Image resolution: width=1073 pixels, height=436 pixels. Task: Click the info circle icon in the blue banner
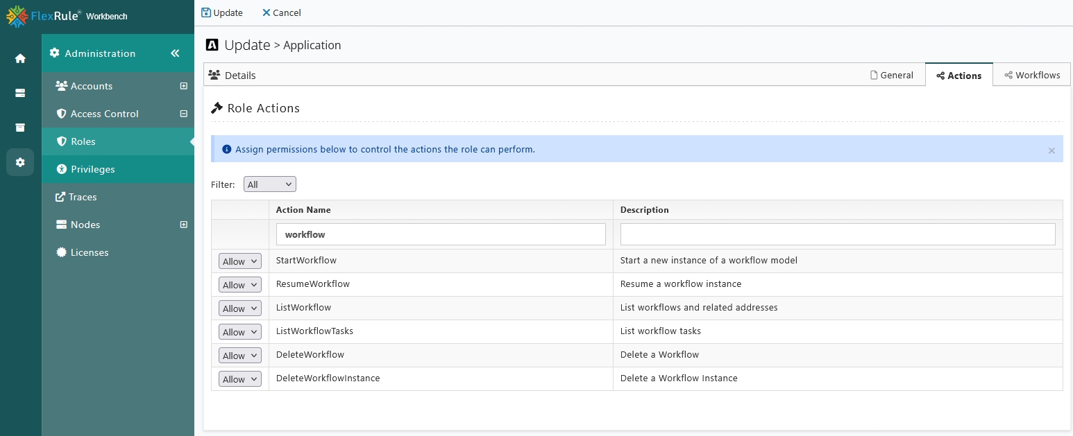click(x=226, y=149)
